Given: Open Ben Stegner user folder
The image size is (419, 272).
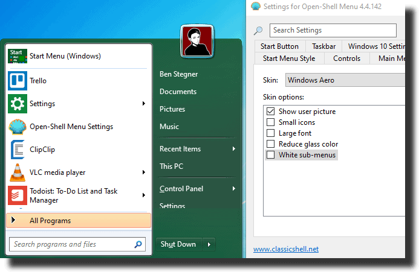Looking at the screenshot, I should pos(179,74).
